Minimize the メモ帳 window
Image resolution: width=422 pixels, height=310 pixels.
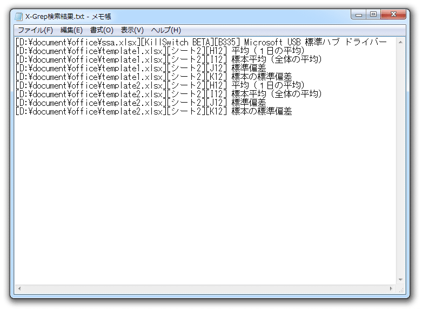click(358, 14)
